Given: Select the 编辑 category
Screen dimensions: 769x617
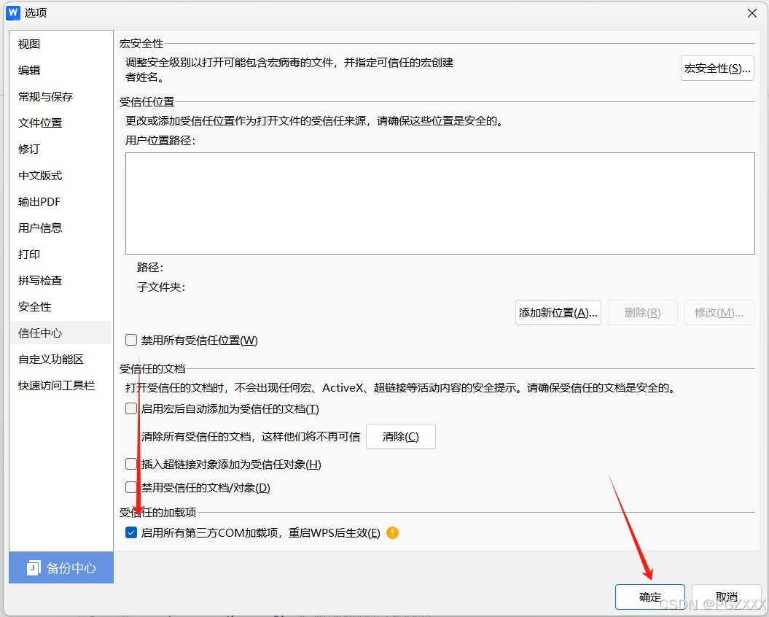Looking at the screenshot, I should (x=60, y=70).
